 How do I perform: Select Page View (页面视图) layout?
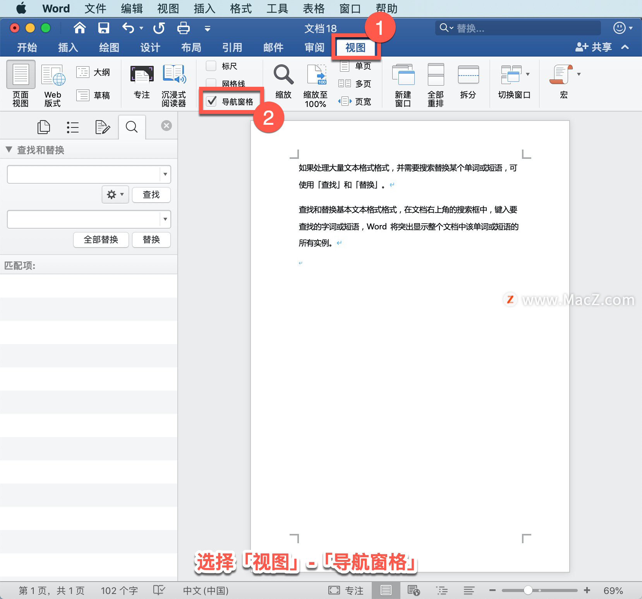coord(21,84)
